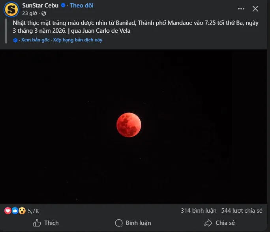
Task: Close the post with the X button
Action: [x=255, y=9]
